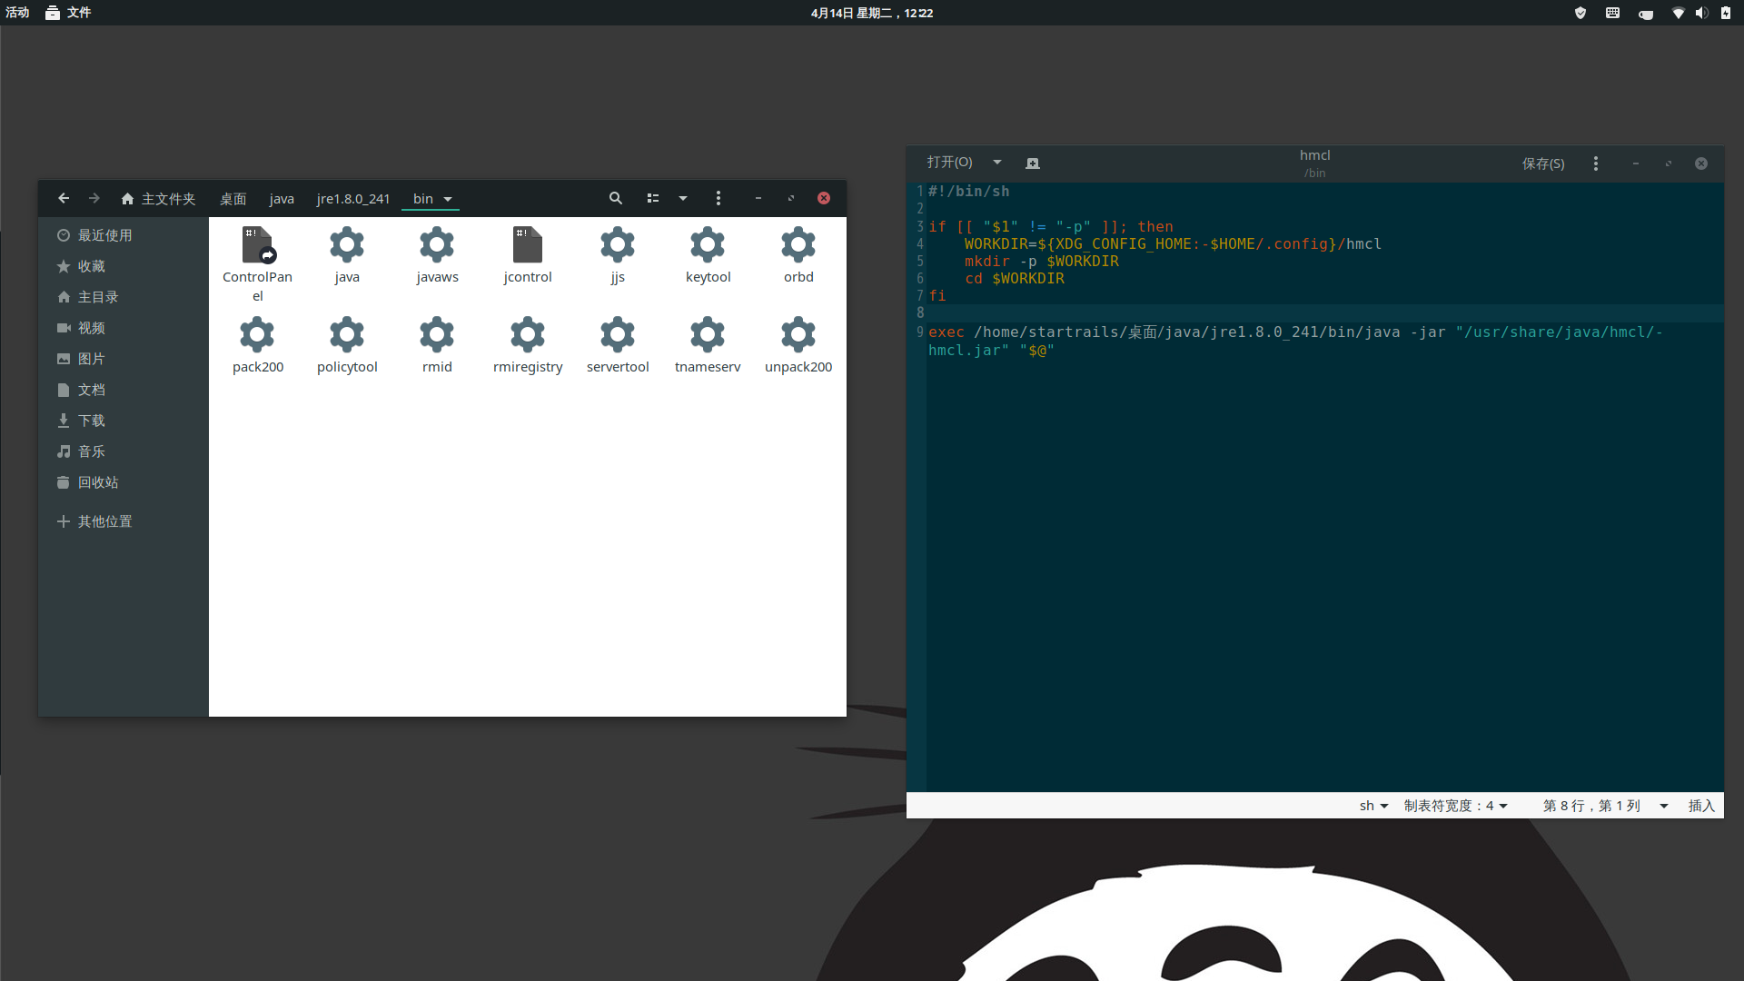
Task: Switch file view to list mode
Action: tap(653, 198)
